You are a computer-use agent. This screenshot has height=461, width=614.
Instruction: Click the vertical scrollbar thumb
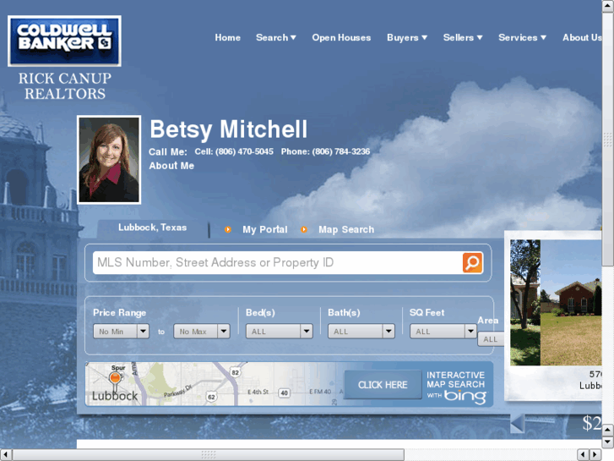(x=608, y=139)
